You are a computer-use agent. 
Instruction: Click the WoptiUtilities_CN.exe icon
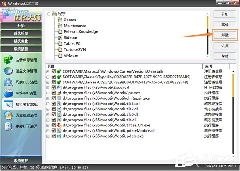click(x=59, y=125)
